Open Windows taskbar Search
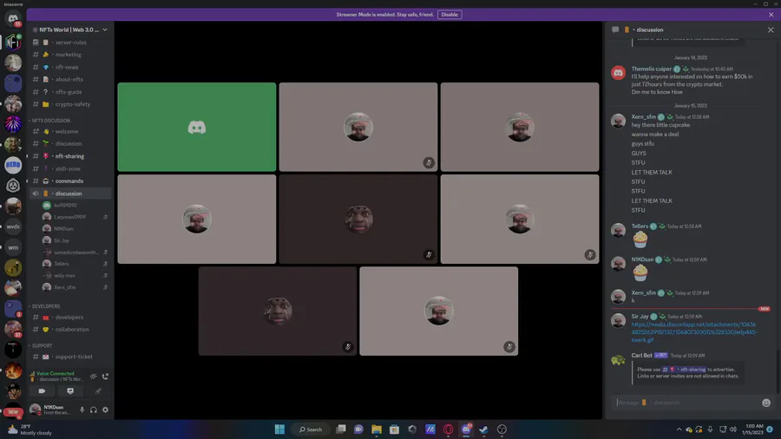Screen dimensions: 781x439 tap(311, 429)
